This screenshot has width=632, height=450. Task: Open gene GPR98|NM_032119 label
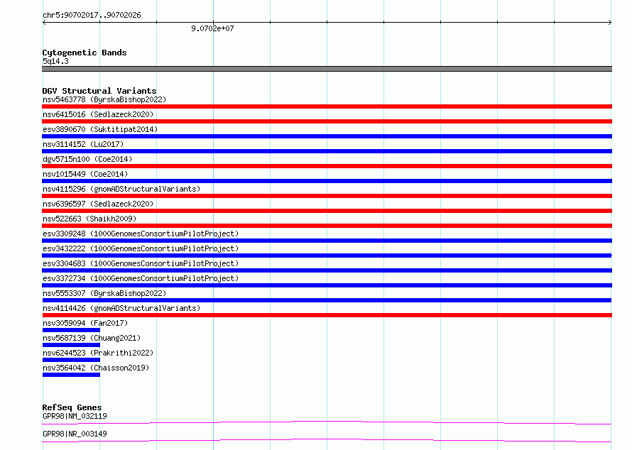pos(75,416)
